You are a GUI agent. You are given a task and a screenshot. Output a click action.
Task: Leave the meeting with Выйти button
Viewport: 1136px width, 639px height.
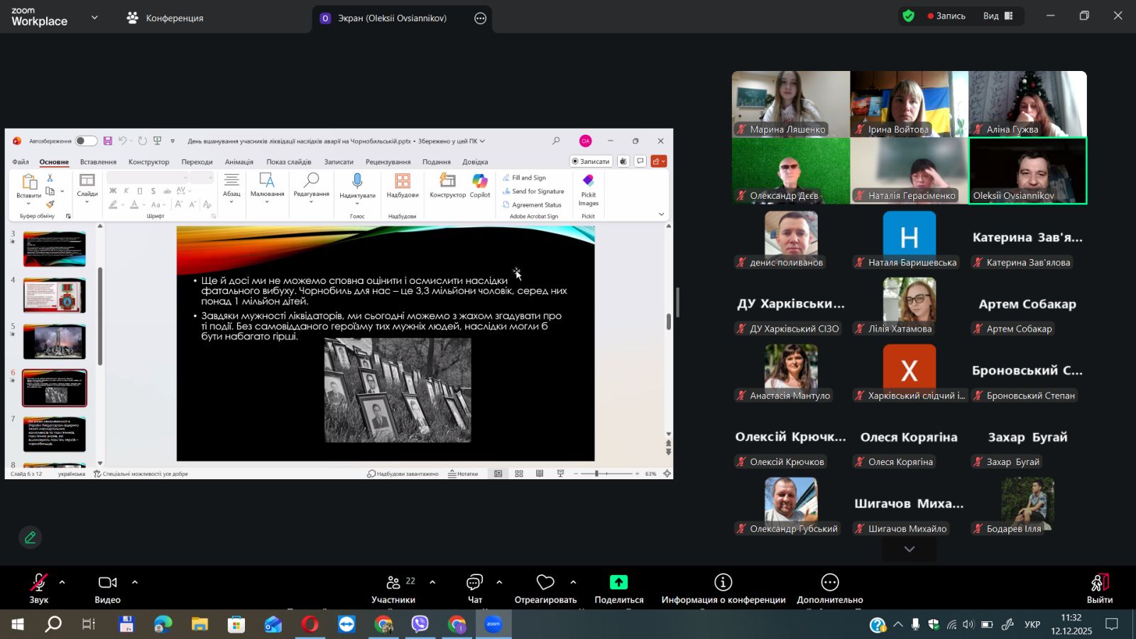[x=1099, y=588]
